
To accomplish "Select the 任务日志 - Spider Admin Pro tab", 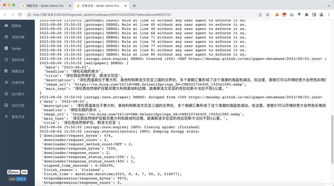I will [x=101, y=6].
